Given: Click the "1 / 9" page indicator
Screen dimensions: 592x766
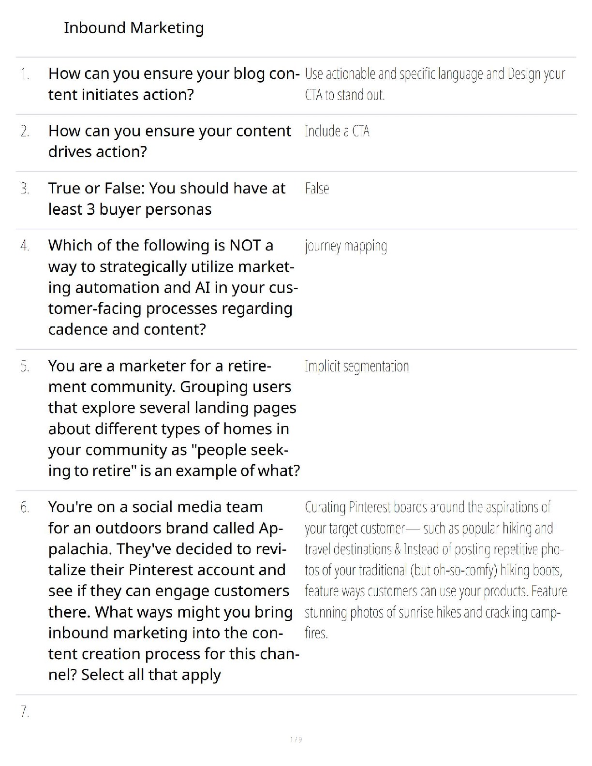Looking at the screenshot, I should click(296, 739).
